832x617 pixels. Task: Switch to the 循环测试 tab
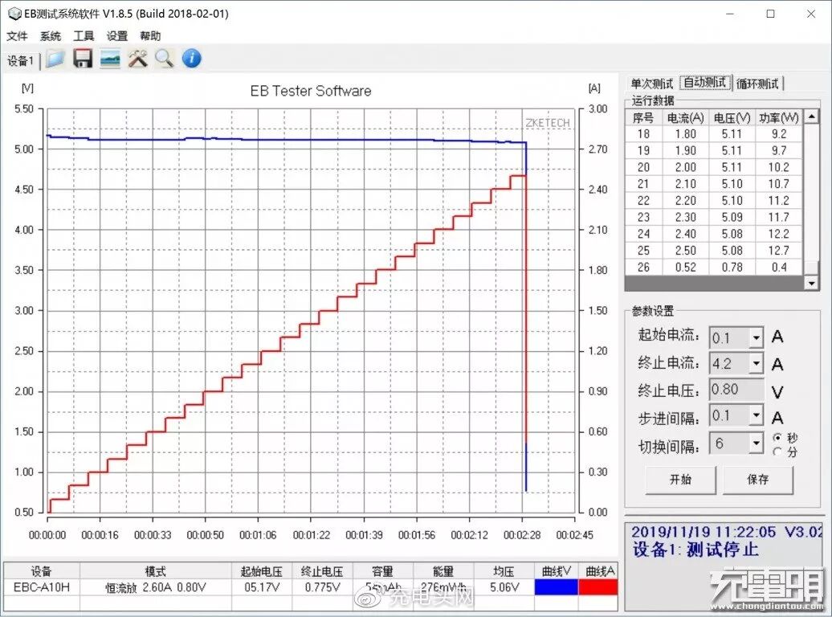tap(758, 84)
